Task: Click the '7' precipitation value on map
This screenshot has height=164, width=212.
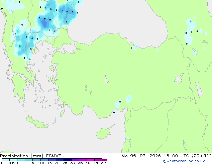Action: point(72,12)
